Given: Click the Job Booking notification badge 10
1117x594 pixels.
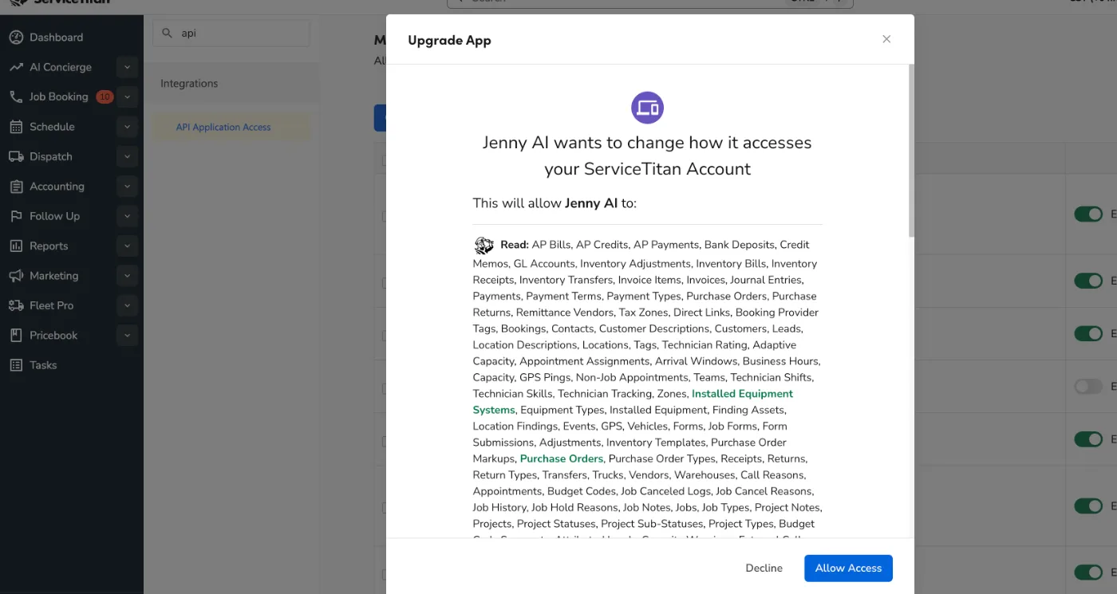Looking at the screenshot, I should (x=105, y=97).
